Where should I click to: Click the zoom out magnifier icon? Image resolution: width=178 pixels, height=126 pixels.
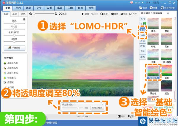tap(31, 14)
